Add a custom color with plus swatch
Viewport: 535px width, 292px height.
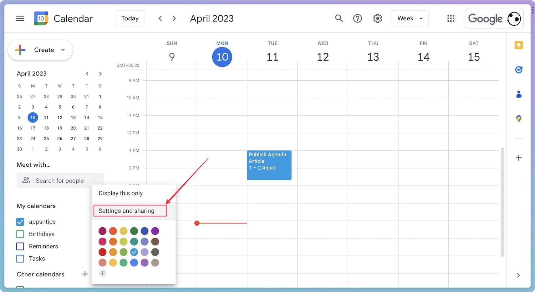click(x=102, y=273)
